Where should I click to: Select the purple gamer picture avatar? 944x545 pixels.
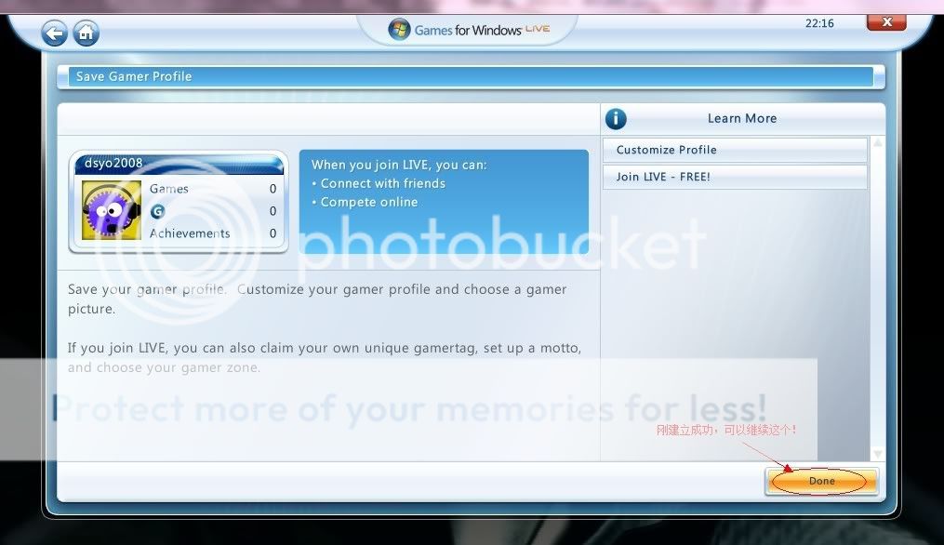(112, 210)
